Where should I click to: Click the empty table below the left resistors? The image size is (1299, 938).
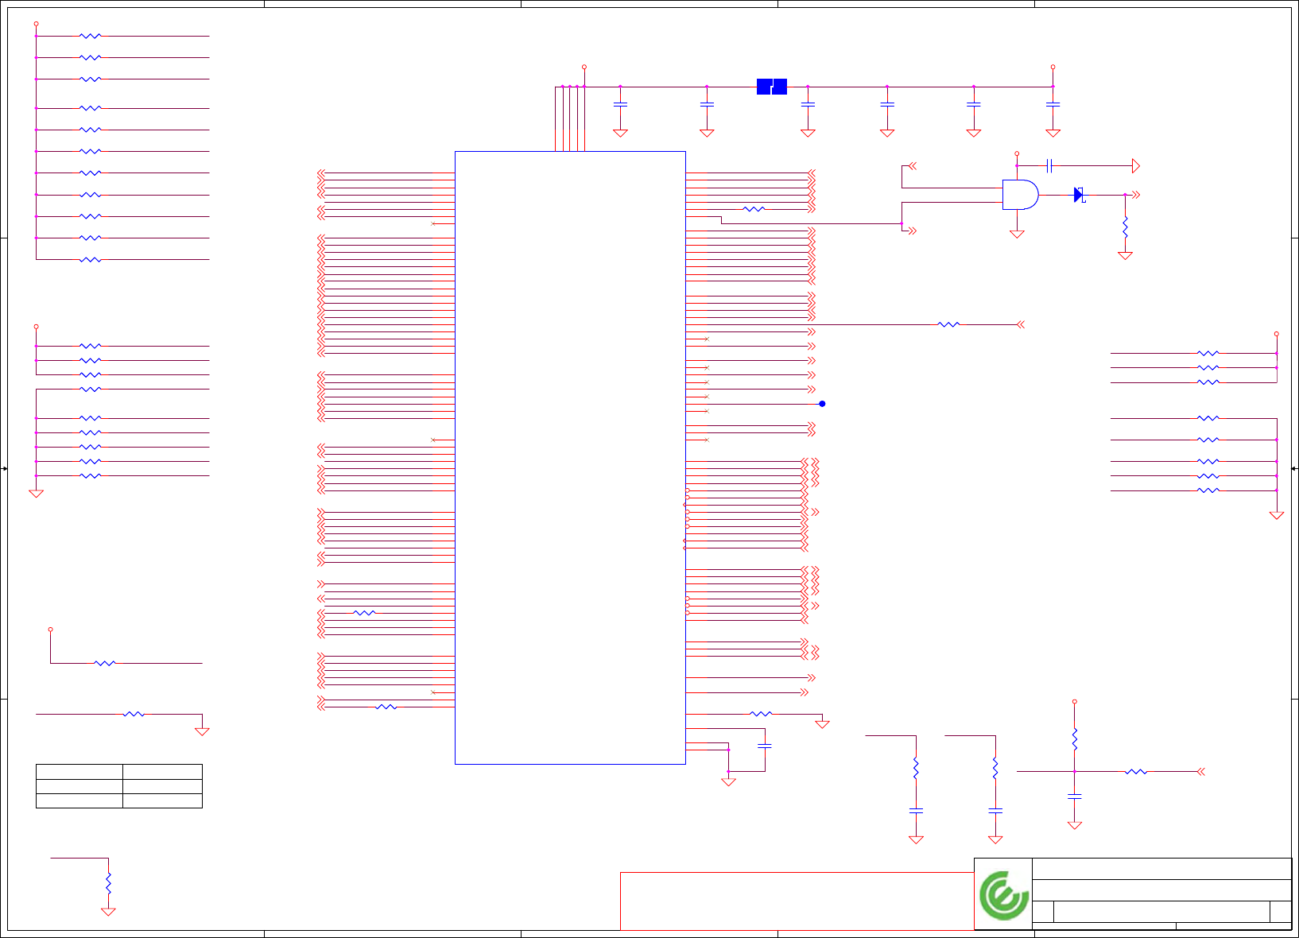coord(119,786)
